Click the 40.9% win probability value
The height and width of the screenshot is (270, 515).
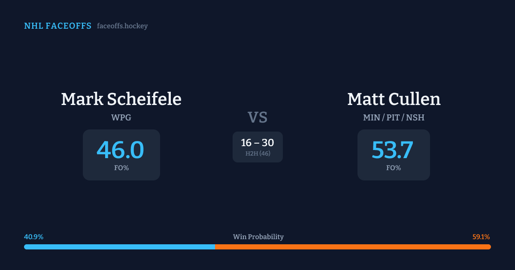(33, 237)
